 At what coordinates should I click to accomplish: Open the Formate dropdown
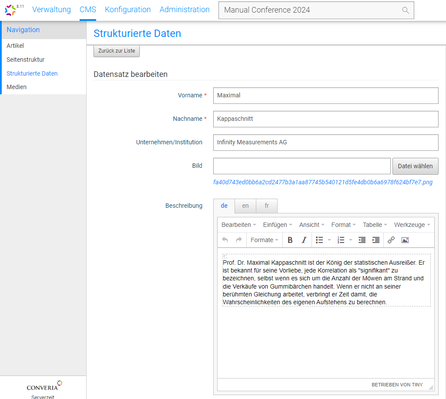pyautogui.click(x=265, y=240)
